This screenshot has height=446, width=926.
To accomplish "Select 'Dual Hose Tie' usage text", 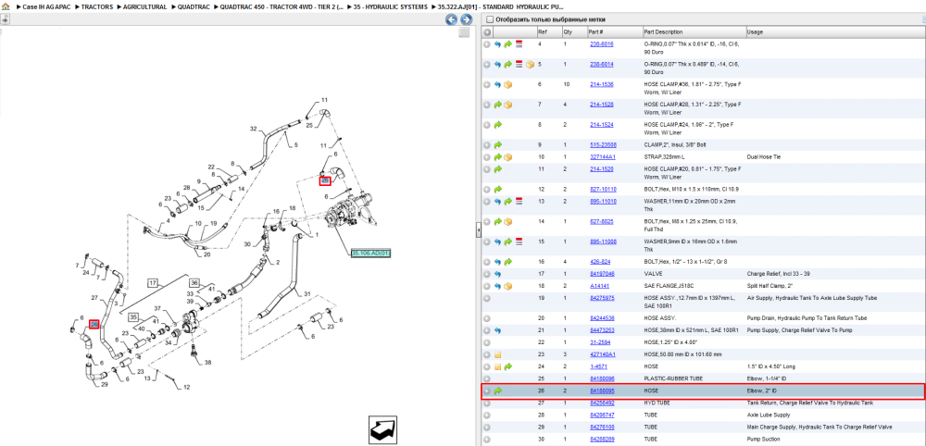I will pos(764,157).
